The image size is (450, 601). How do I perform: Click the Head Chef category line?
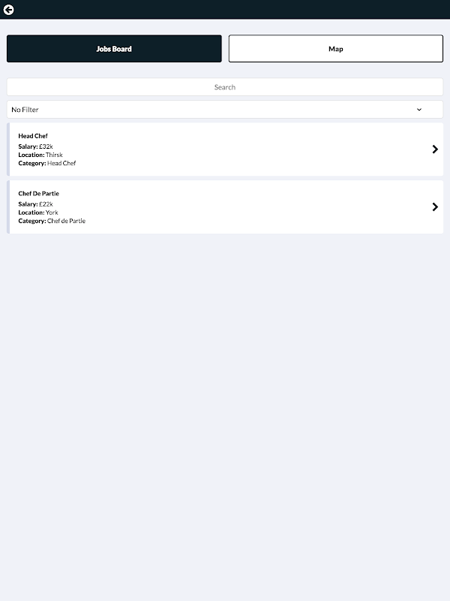tap(47, 163)
